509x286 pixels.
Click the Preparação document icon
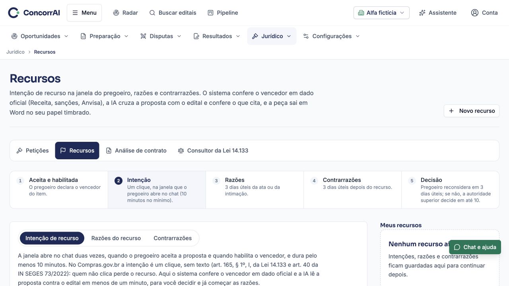click(84, 36)
